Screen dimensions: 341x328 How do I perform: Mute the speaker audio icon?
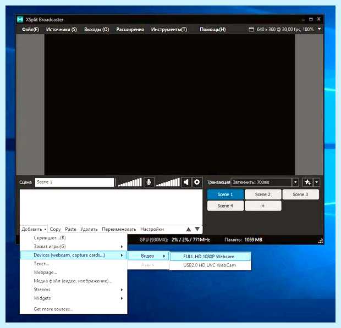[186, 182]
